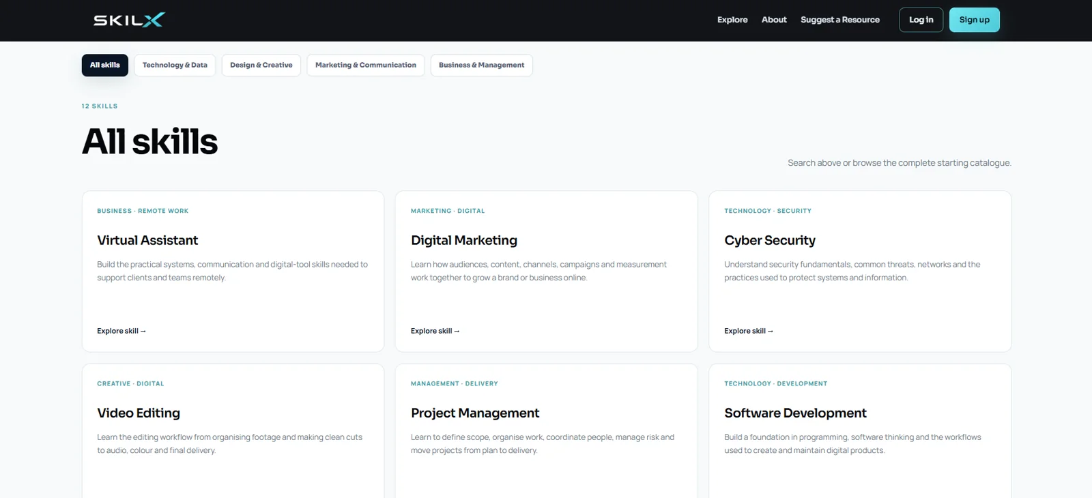
Task: Click the Cyber Security card title
Action: pyautogui.click(x=770, y=240)
